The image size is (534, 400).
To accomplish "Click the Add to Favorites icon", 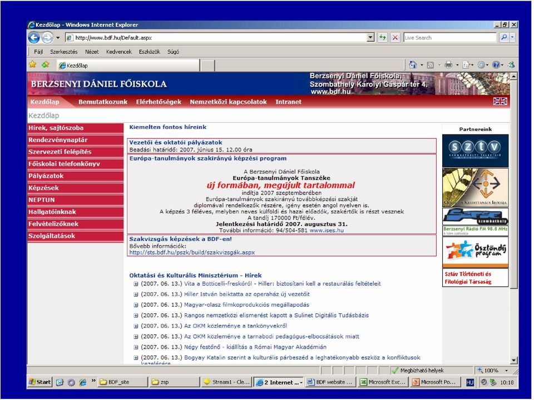I will 45,64.
